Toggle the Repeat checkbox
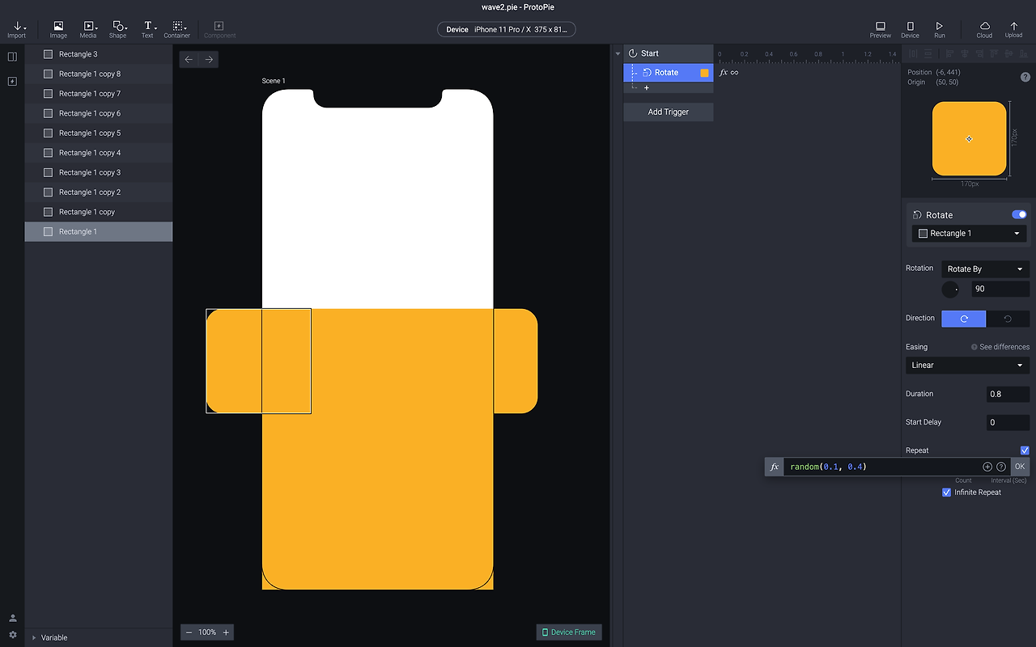 1025,450
